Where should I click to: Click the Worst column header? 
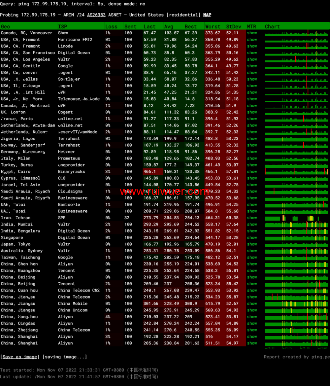[213, 26]
